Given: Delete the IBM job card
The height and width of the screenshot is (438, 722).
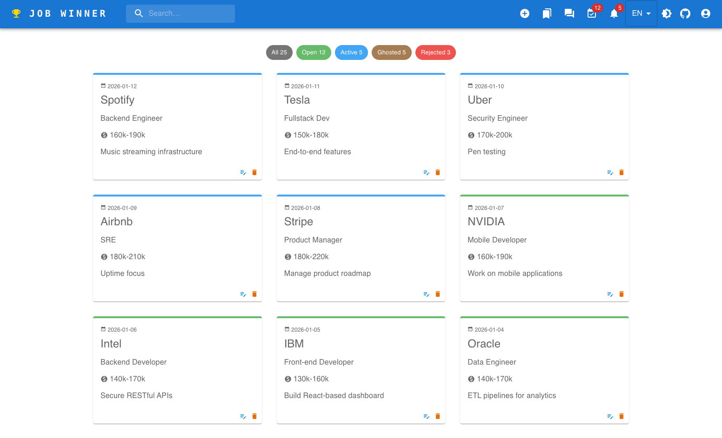Looking at the screenshot, I should [x=438, y=416].
